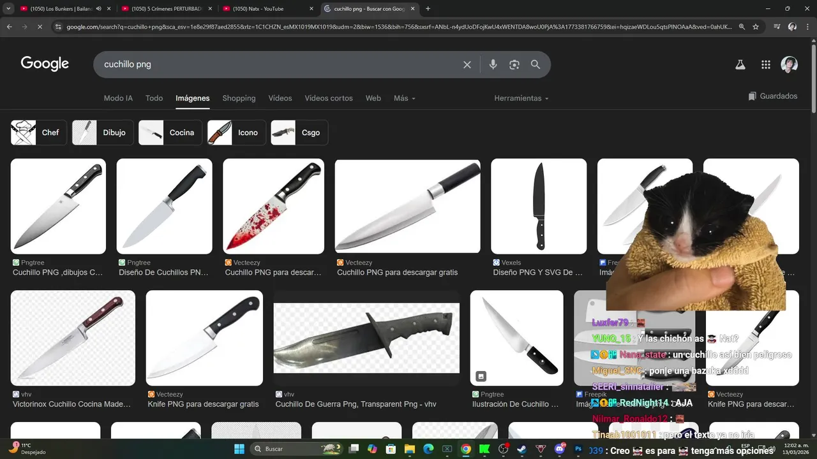This screenshot has height=459, width=817.
Task: Open the blood-stained knife image
Action: pos(273,207)
